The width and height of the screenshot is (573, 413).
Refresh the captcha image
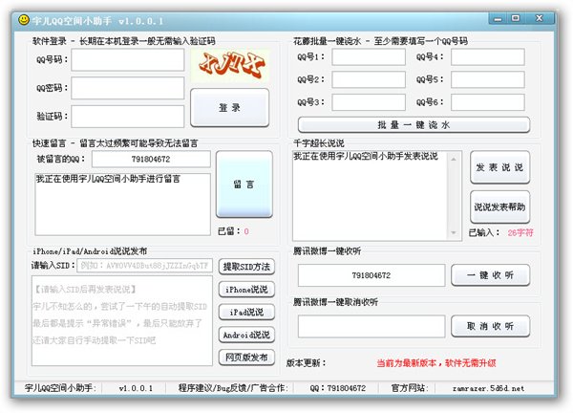pos(230,65)
